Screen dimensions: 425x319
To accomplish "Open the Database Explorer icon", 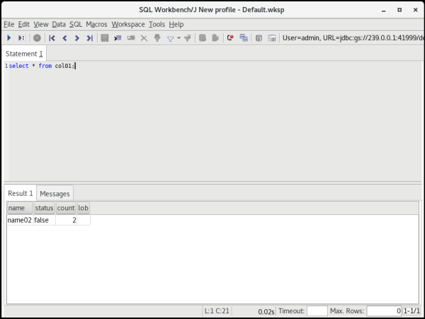I will click(259, 38).
